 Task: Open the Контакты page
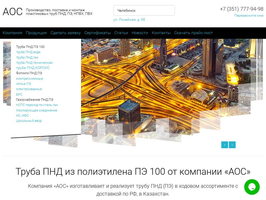pos(161,33)
